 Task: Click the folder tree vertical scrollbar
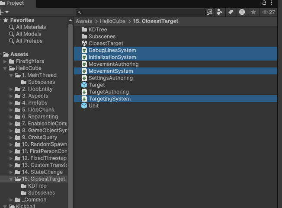pos(70,115)
